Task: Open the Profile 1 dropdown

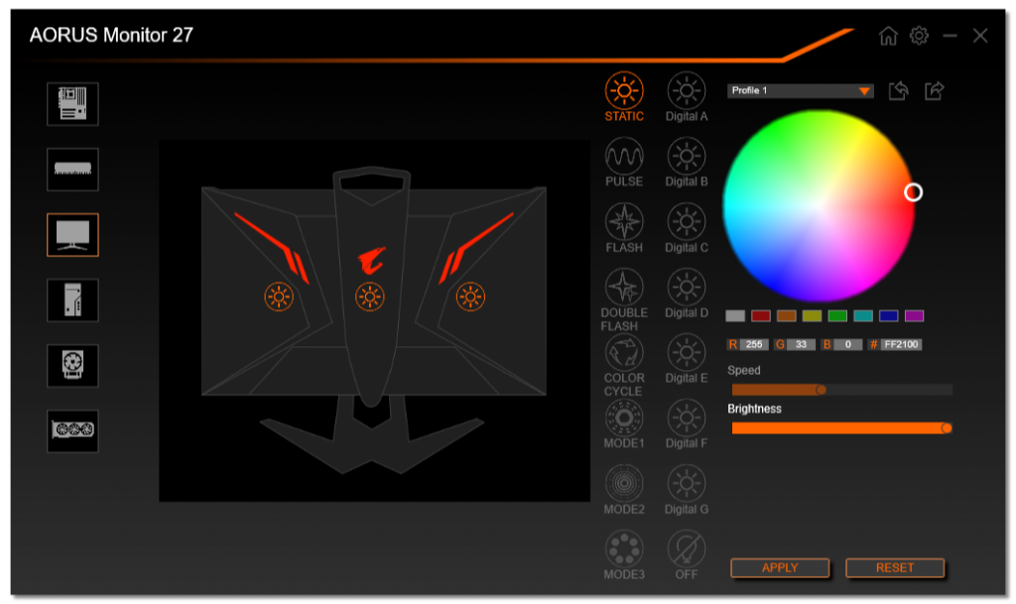Action: (801, 90)
